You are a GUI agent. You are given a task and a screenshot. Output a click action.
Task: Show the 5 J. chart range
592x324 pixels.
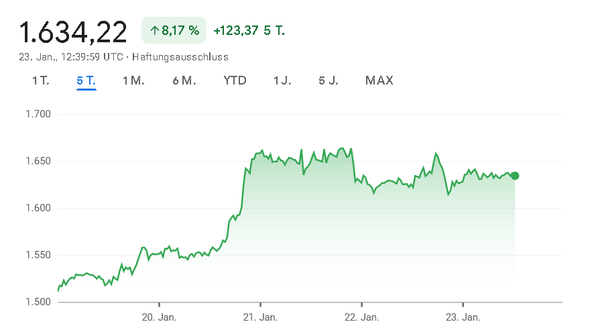(329, 80)
